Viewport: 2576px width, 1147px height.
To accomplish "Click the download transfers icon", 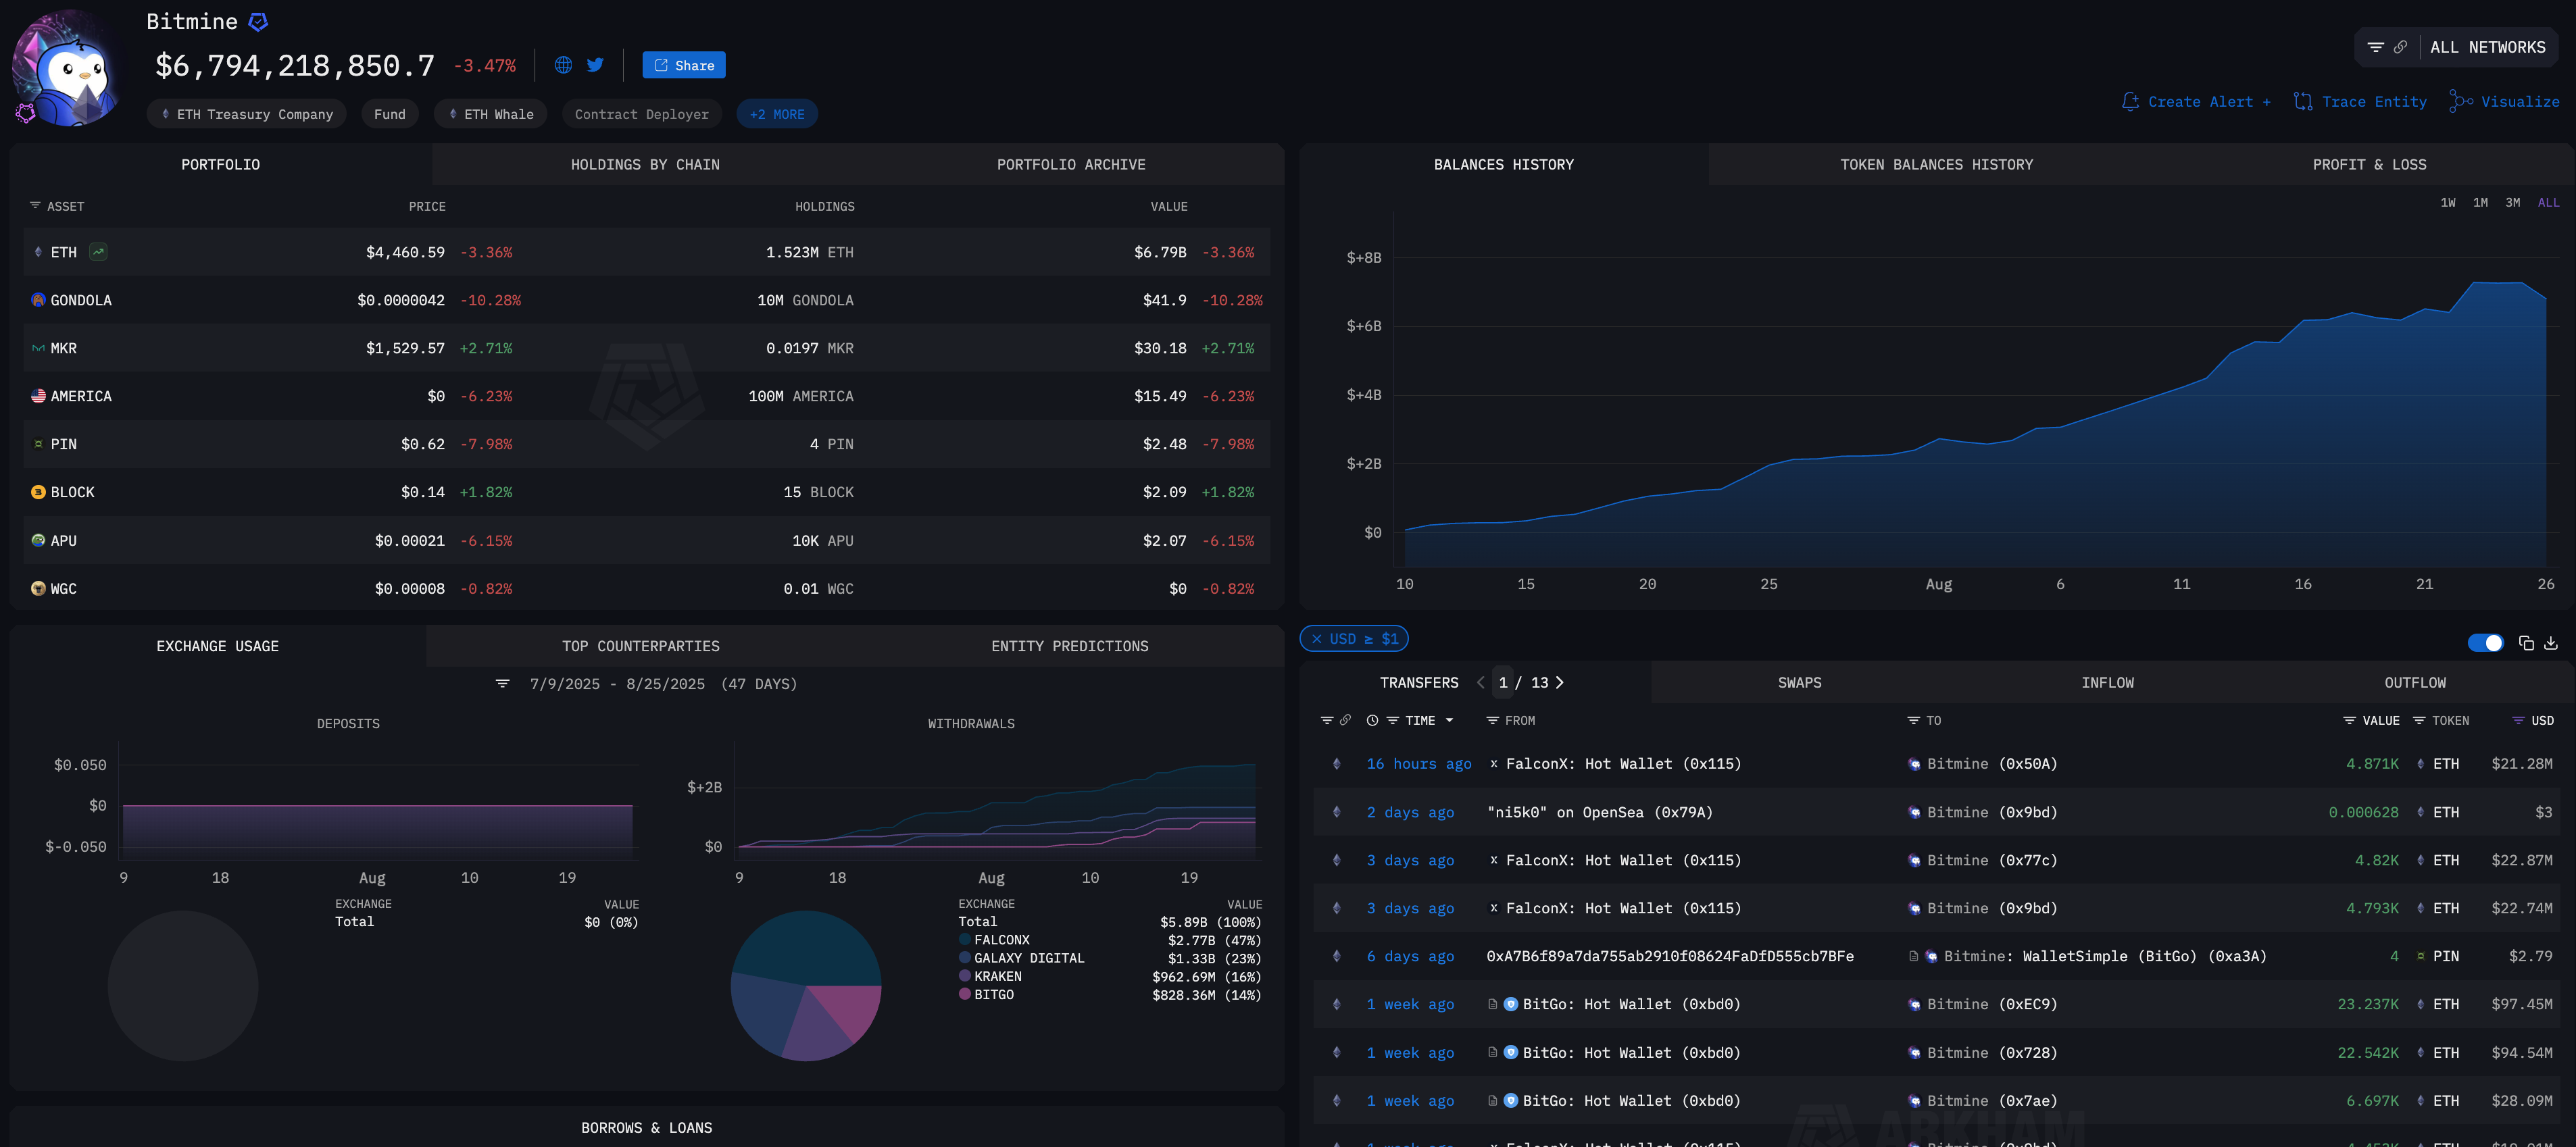I will pyautogui.click(x=2551, y=643).
